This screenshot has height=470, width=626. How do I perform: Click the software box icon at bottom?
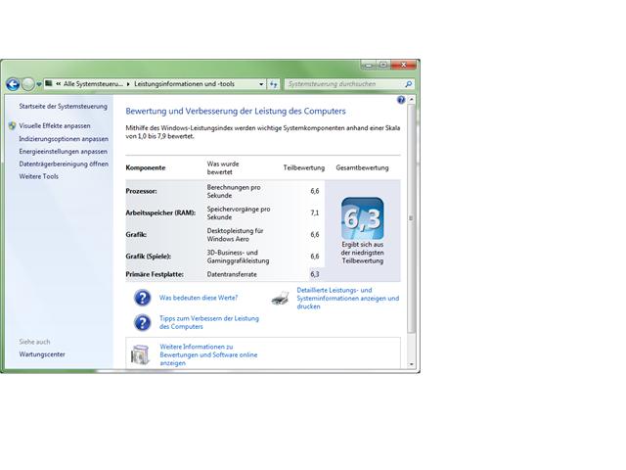140,354
